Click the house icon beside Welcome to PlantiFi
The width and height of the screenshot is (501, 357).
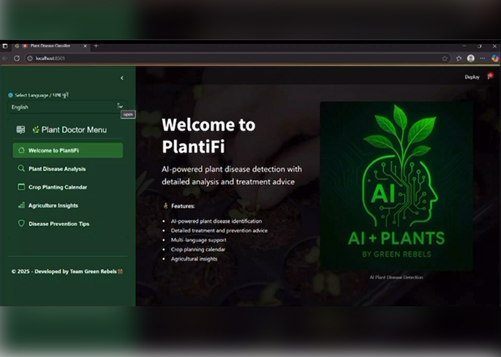pyautogui.click(x=21, y=150)
